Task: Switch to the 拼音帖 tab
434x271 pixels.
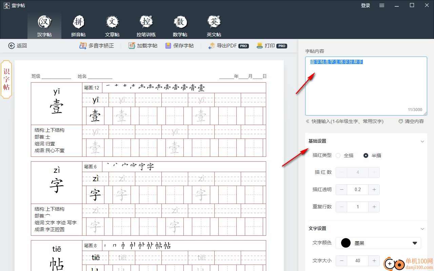Action: tap(78, 26)
